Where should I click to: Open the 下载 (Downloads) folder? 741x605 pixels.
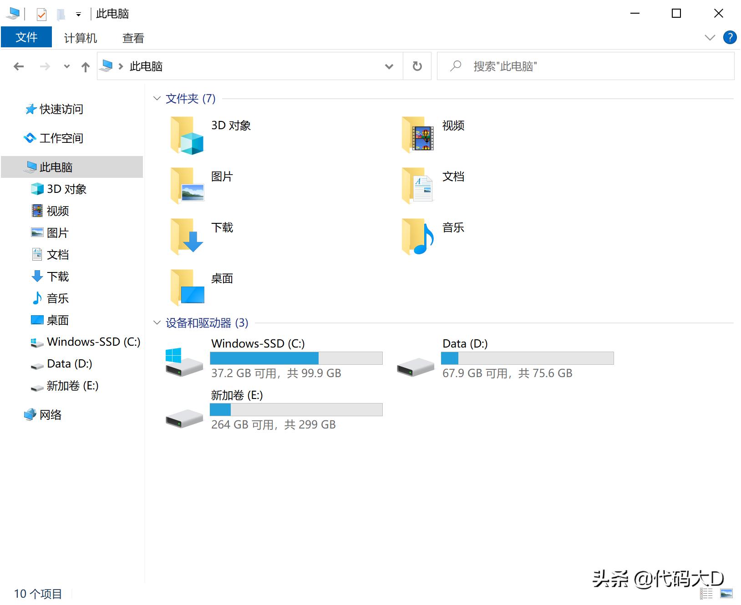[x=222, y=228]
